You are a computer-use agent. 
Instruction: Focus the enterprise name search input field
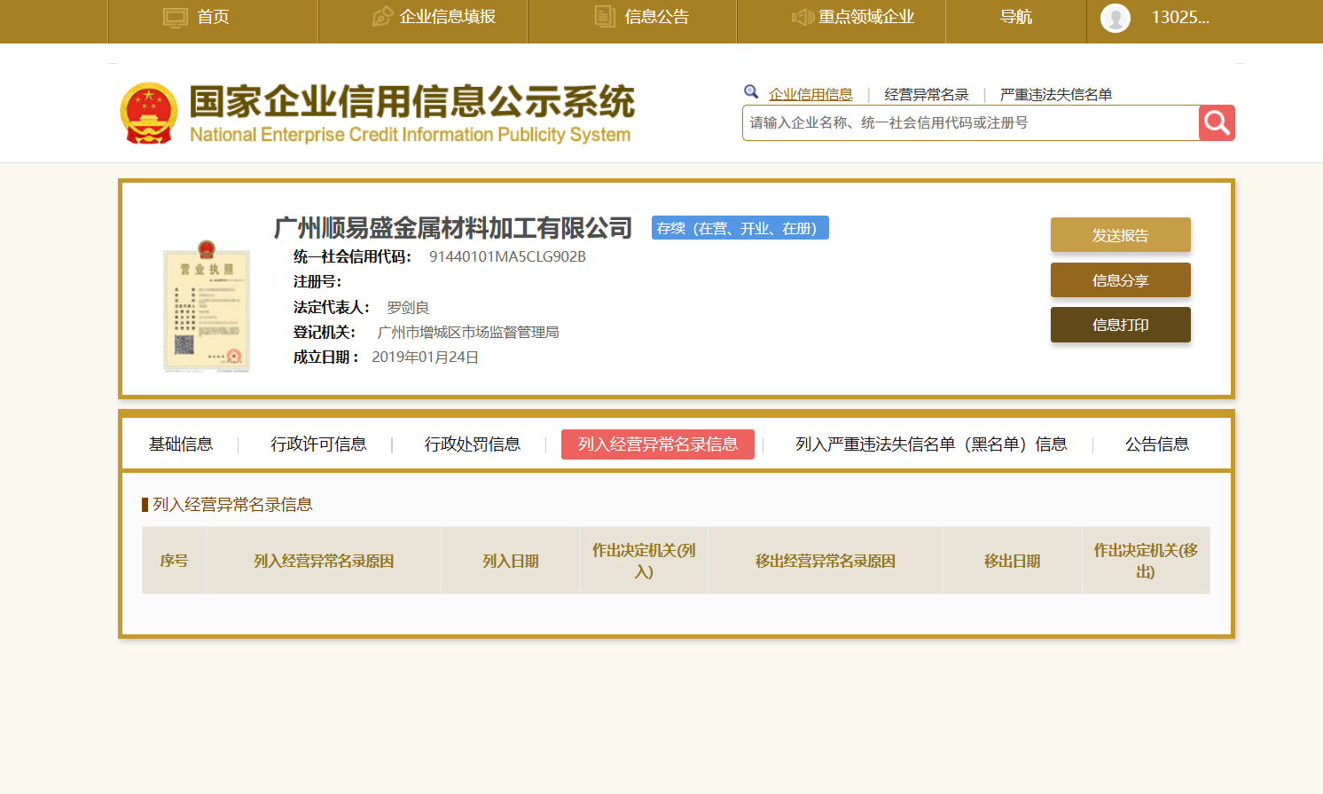(970, 123)
